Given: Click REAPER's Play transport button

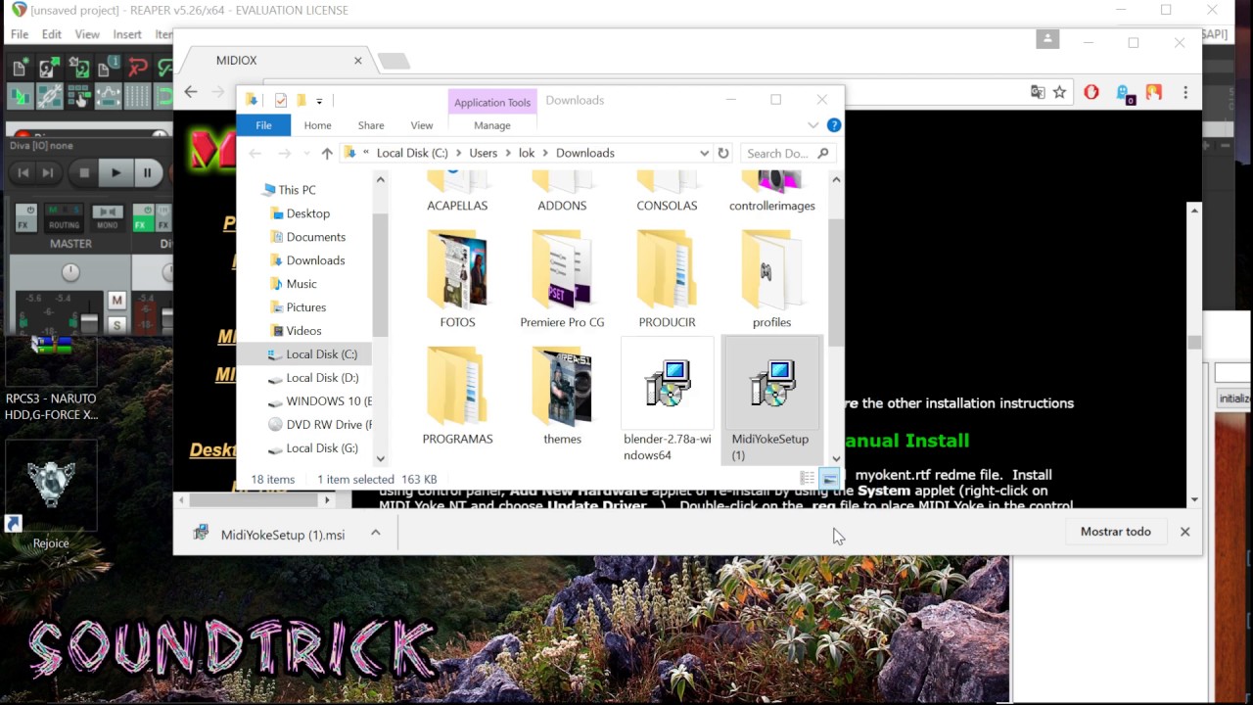Looking at the screenshot, I should (x=116, y=172).
